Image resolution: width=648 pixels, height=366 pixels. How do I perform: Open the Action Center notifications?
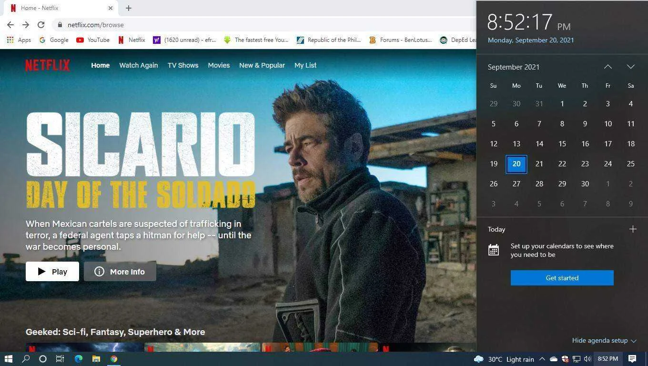tap(632, 359)
